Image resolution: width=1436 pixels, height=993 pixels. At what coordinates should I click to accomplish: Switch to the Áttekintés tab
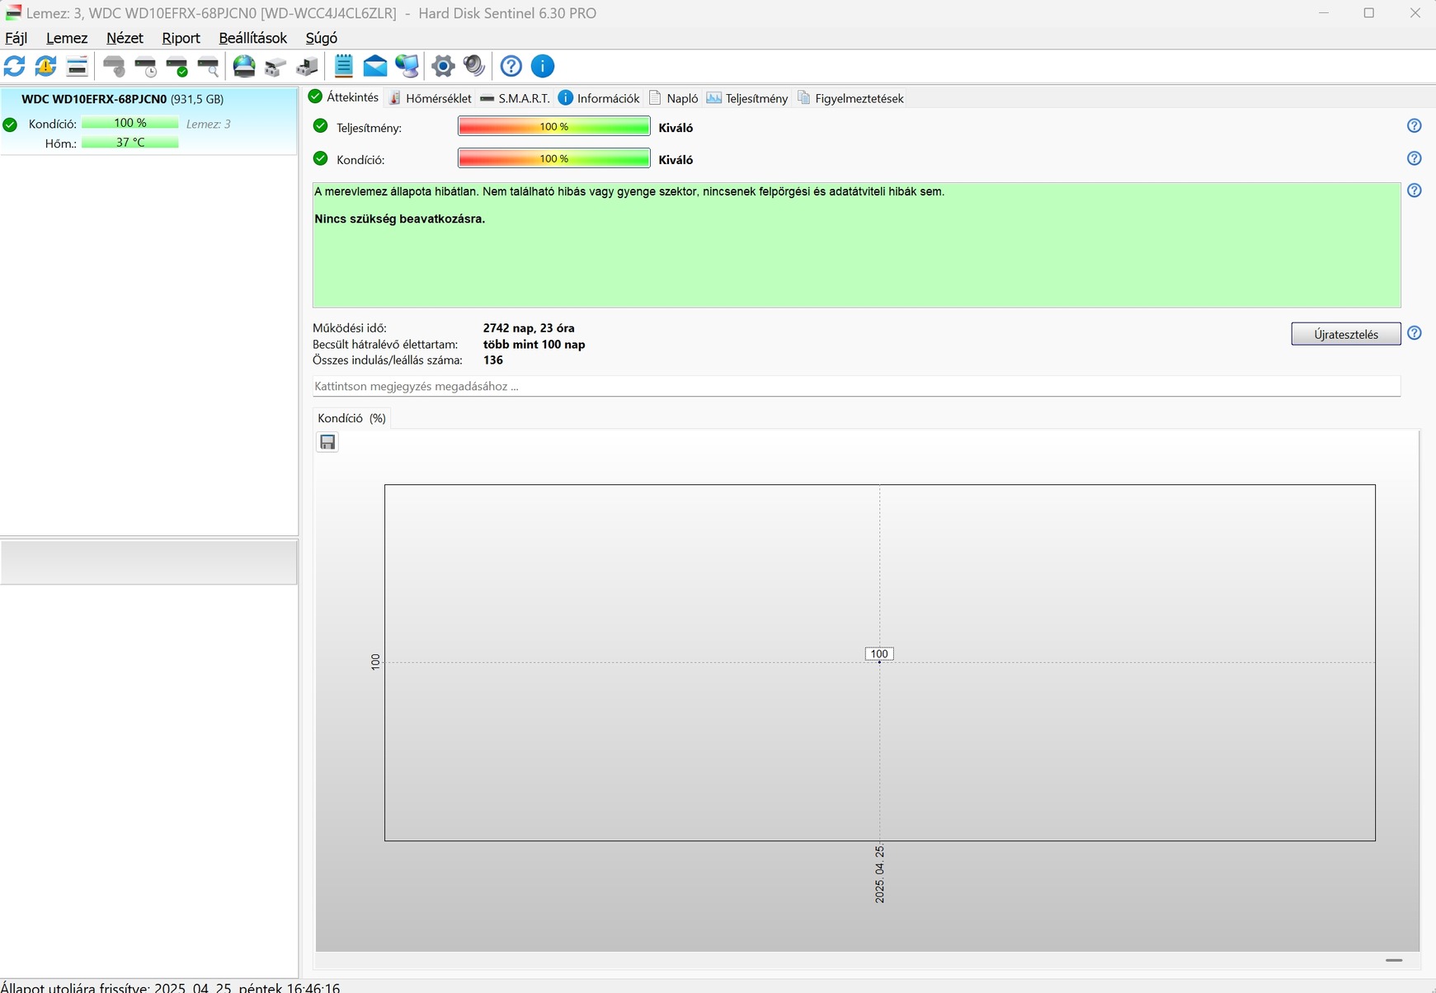tap(343, 97)
